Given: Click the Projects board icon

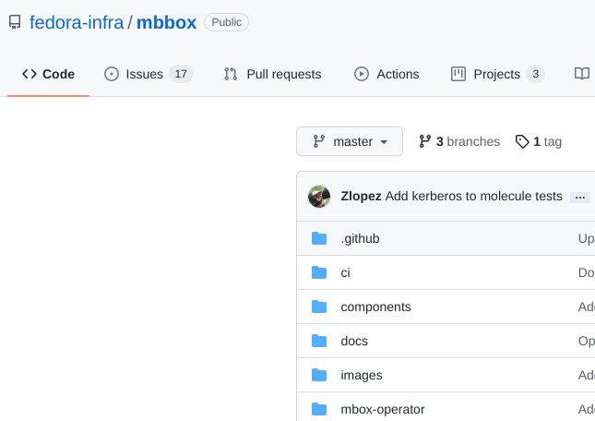Looking at the screenshot, I should 458,74.
